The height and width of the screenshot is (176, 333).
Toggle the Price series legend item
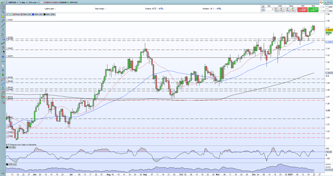[16, 14]
